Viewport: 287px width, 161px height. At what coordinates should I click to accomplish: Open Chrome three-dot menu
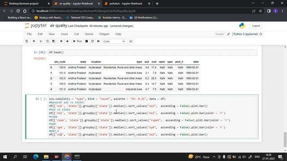283,11
